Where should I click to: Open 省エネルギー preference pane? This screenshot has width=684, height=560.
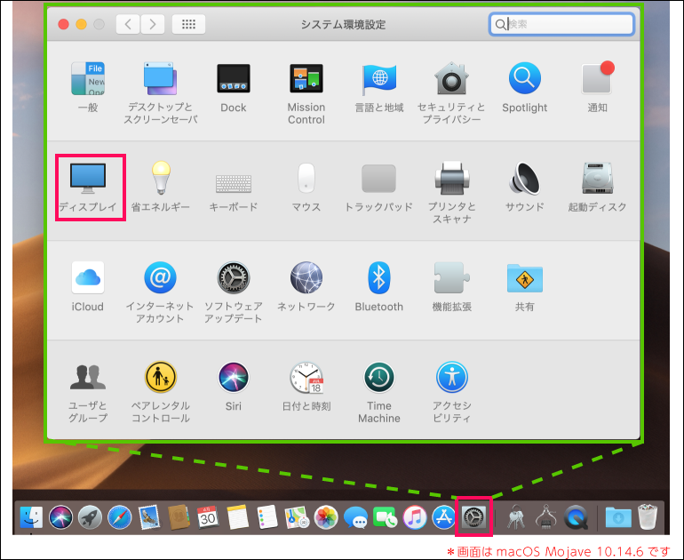[161, 187]
